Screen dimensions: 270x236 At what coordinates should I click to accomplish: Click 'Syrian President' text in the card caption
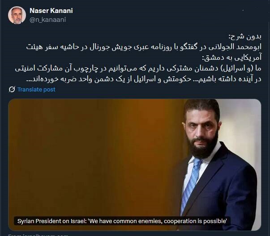click(x=39, y=221)
